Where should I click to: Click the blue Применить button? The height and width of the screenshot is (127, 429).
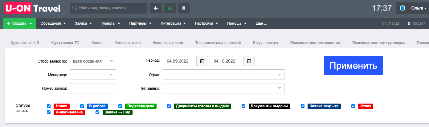[x=353, y=65]
